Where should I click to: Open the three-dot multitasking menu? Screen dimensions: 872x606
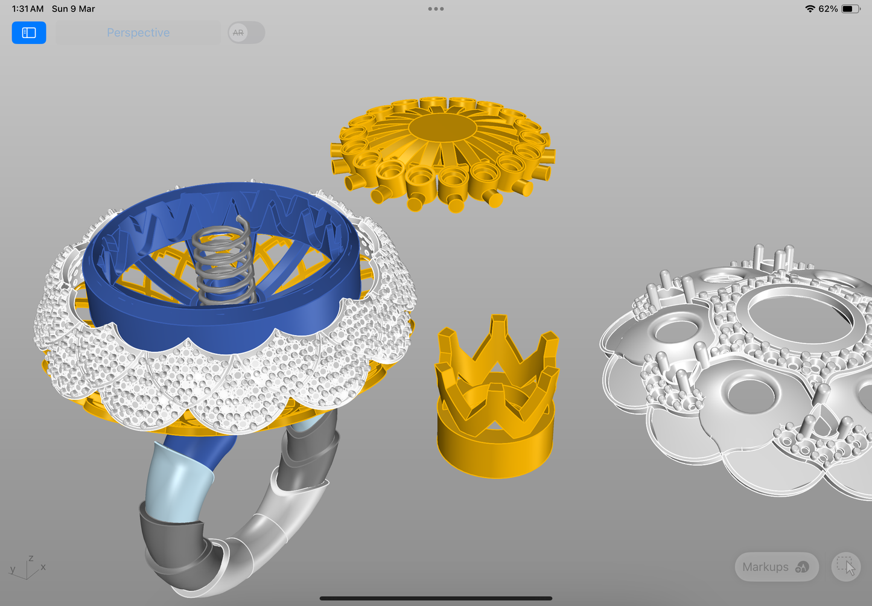point(436,9)
